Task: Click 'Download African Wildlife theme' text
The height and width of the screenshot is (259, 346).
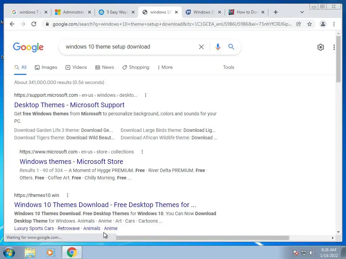Action: (155, 138)
